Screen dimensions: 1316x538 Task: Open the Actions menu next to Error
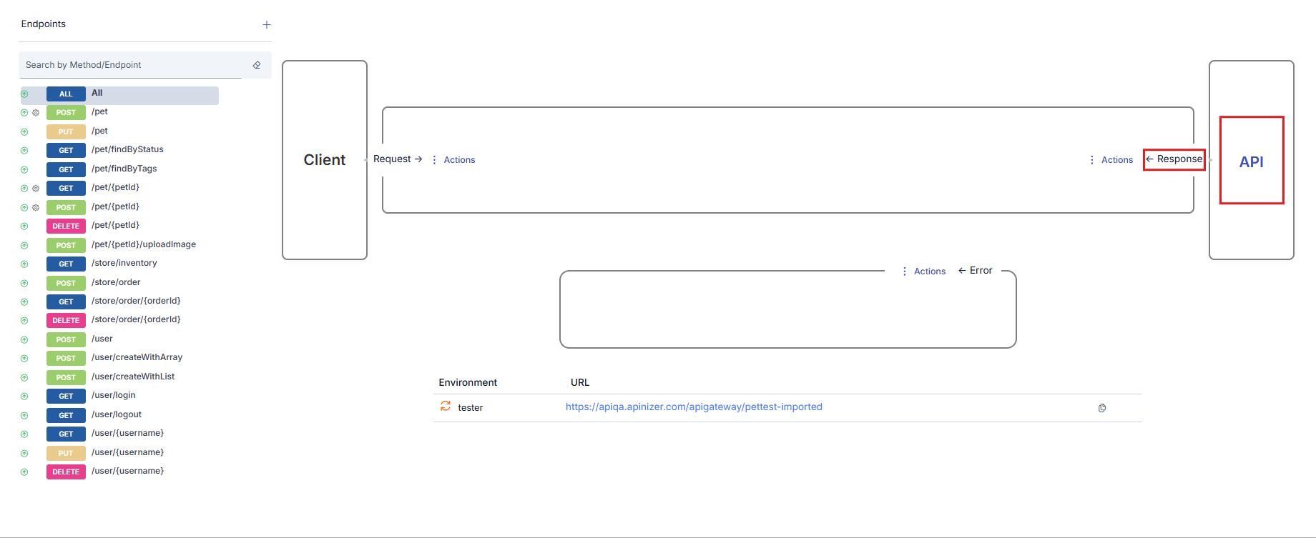[924, 272]
